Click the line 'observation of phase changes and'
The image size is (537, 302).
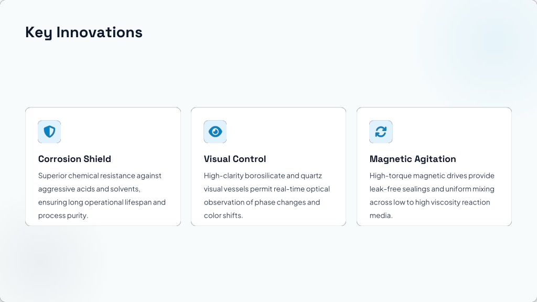coord(262,202)
